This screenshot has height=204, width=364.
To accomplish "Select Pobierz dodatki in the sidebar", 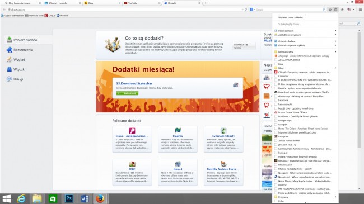I will 28,40.
